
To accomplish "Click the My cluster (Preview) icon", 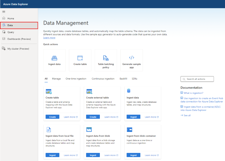I will tap(4, 48).
